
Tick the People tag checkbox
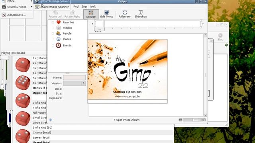(53, 33)
